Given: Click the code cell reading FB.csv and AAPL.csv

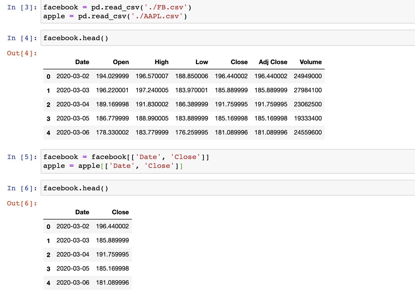Looking at the screenshot, I should pyautogui.click(x=228, y=12).
